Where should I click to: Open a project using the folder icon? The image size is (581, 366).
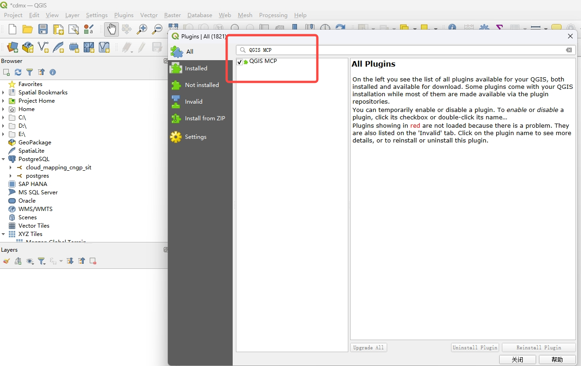(28, 30)
